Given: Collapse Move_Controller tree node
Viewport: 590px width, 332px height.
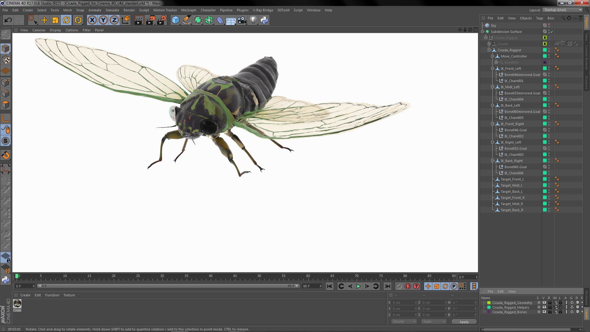Looking at the screenshot, I should tap(493, 56).
